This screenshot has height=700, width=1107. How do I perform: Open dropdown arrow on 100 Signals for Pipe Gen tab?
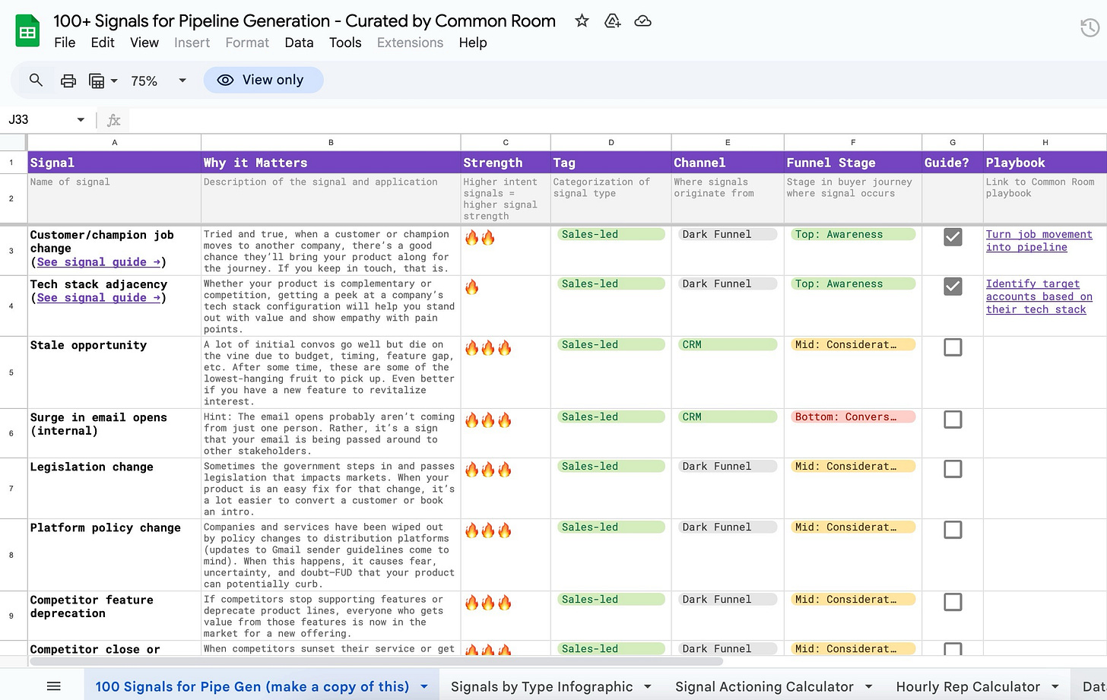click(424, 686)
